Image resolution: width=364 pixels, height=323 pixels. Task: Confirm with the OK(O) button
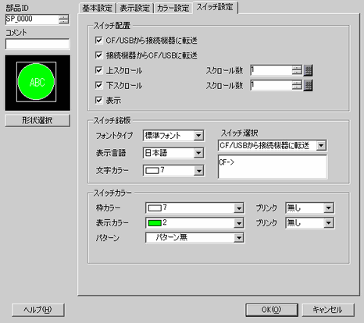pyautogui.click(x=272, y=310)
